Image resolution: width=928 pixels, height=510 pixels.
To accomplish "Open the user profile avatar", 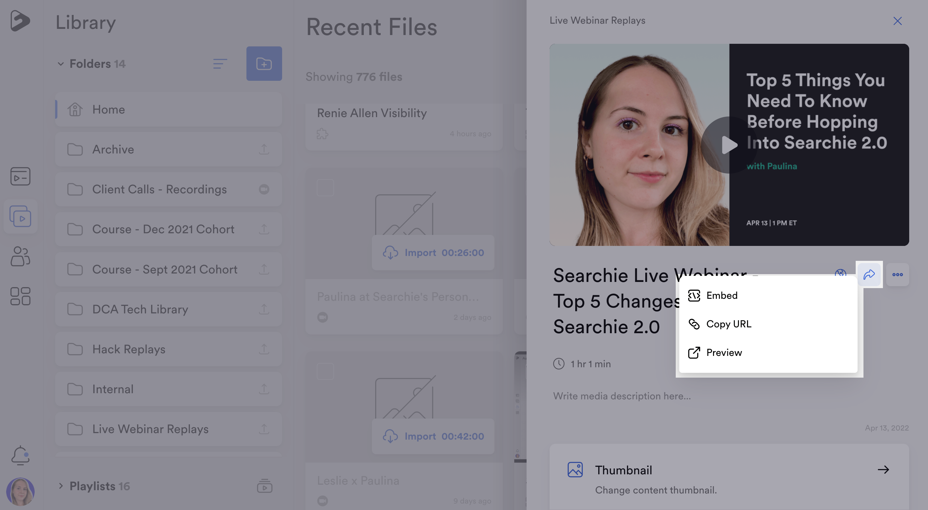I will coord(20,492).
